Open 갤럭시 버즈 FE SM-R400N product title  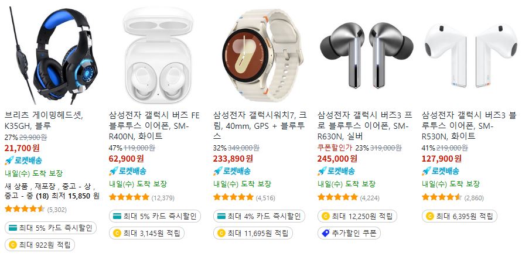154,126
